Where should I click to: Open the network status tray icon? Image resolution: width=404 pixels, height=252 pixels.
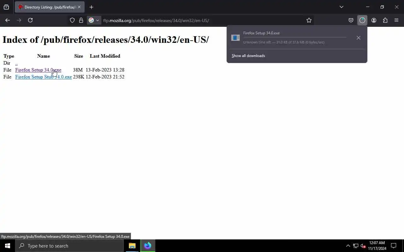pos(356,246)
